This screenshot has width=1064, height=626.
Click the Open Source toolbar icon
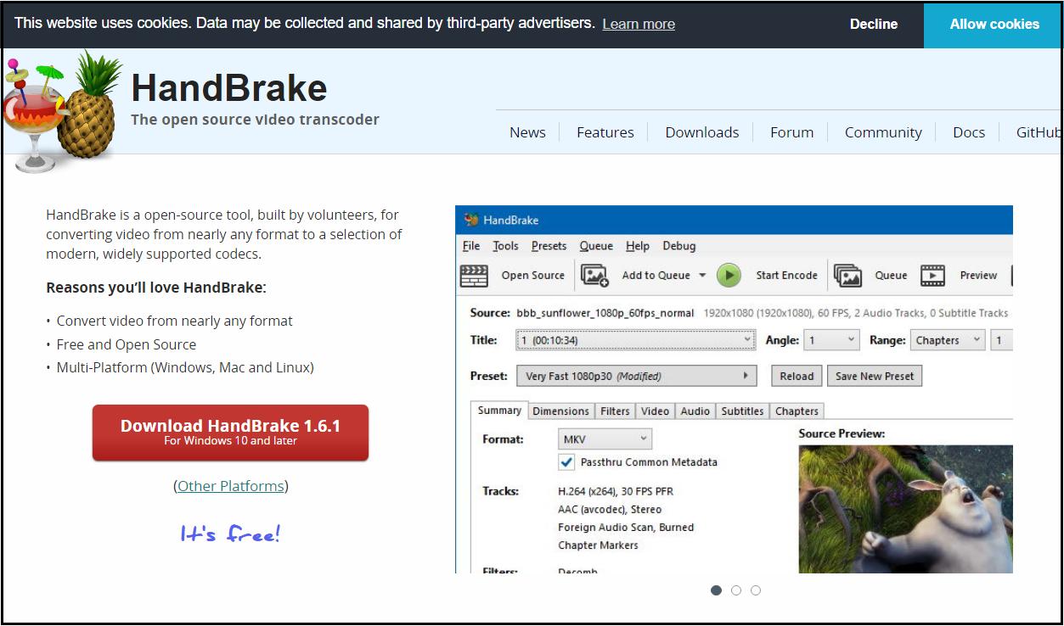pos(473,275)
